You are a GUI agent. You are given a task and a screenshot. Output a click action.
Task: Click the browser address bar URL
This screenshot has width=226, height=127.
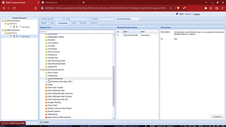tap(106, 8)
